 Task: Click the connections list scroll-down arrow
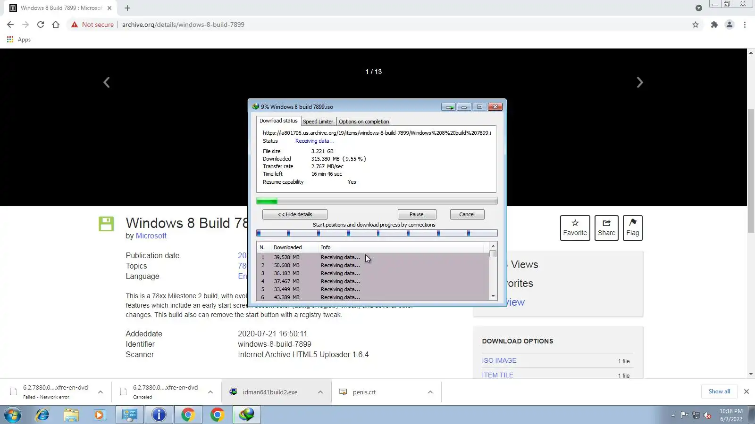[x=493, y=296]
